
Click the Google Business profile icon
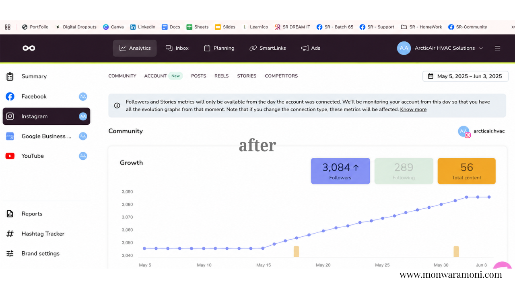10,136
